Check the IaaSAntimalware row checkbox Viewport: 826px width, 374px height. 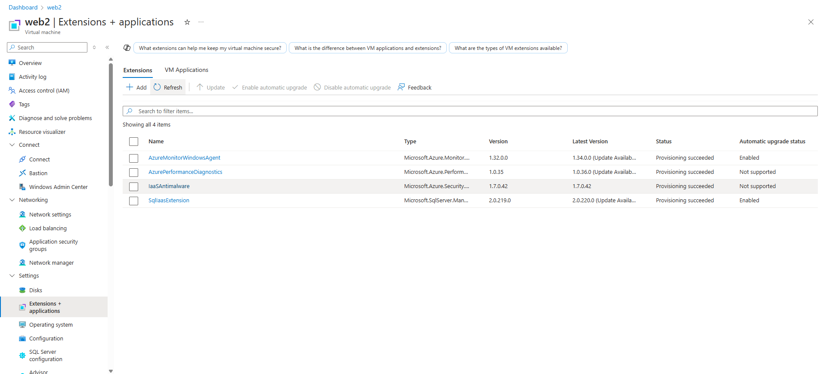click(x=134, y=187)
